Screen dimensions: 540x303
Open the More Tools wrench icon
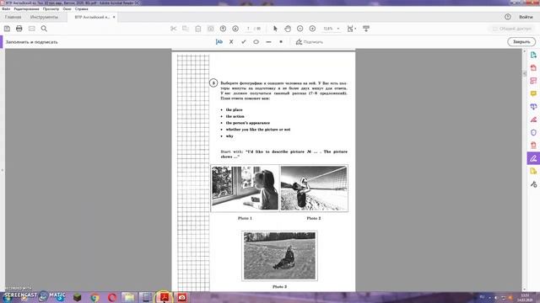[x=533, y=184]
